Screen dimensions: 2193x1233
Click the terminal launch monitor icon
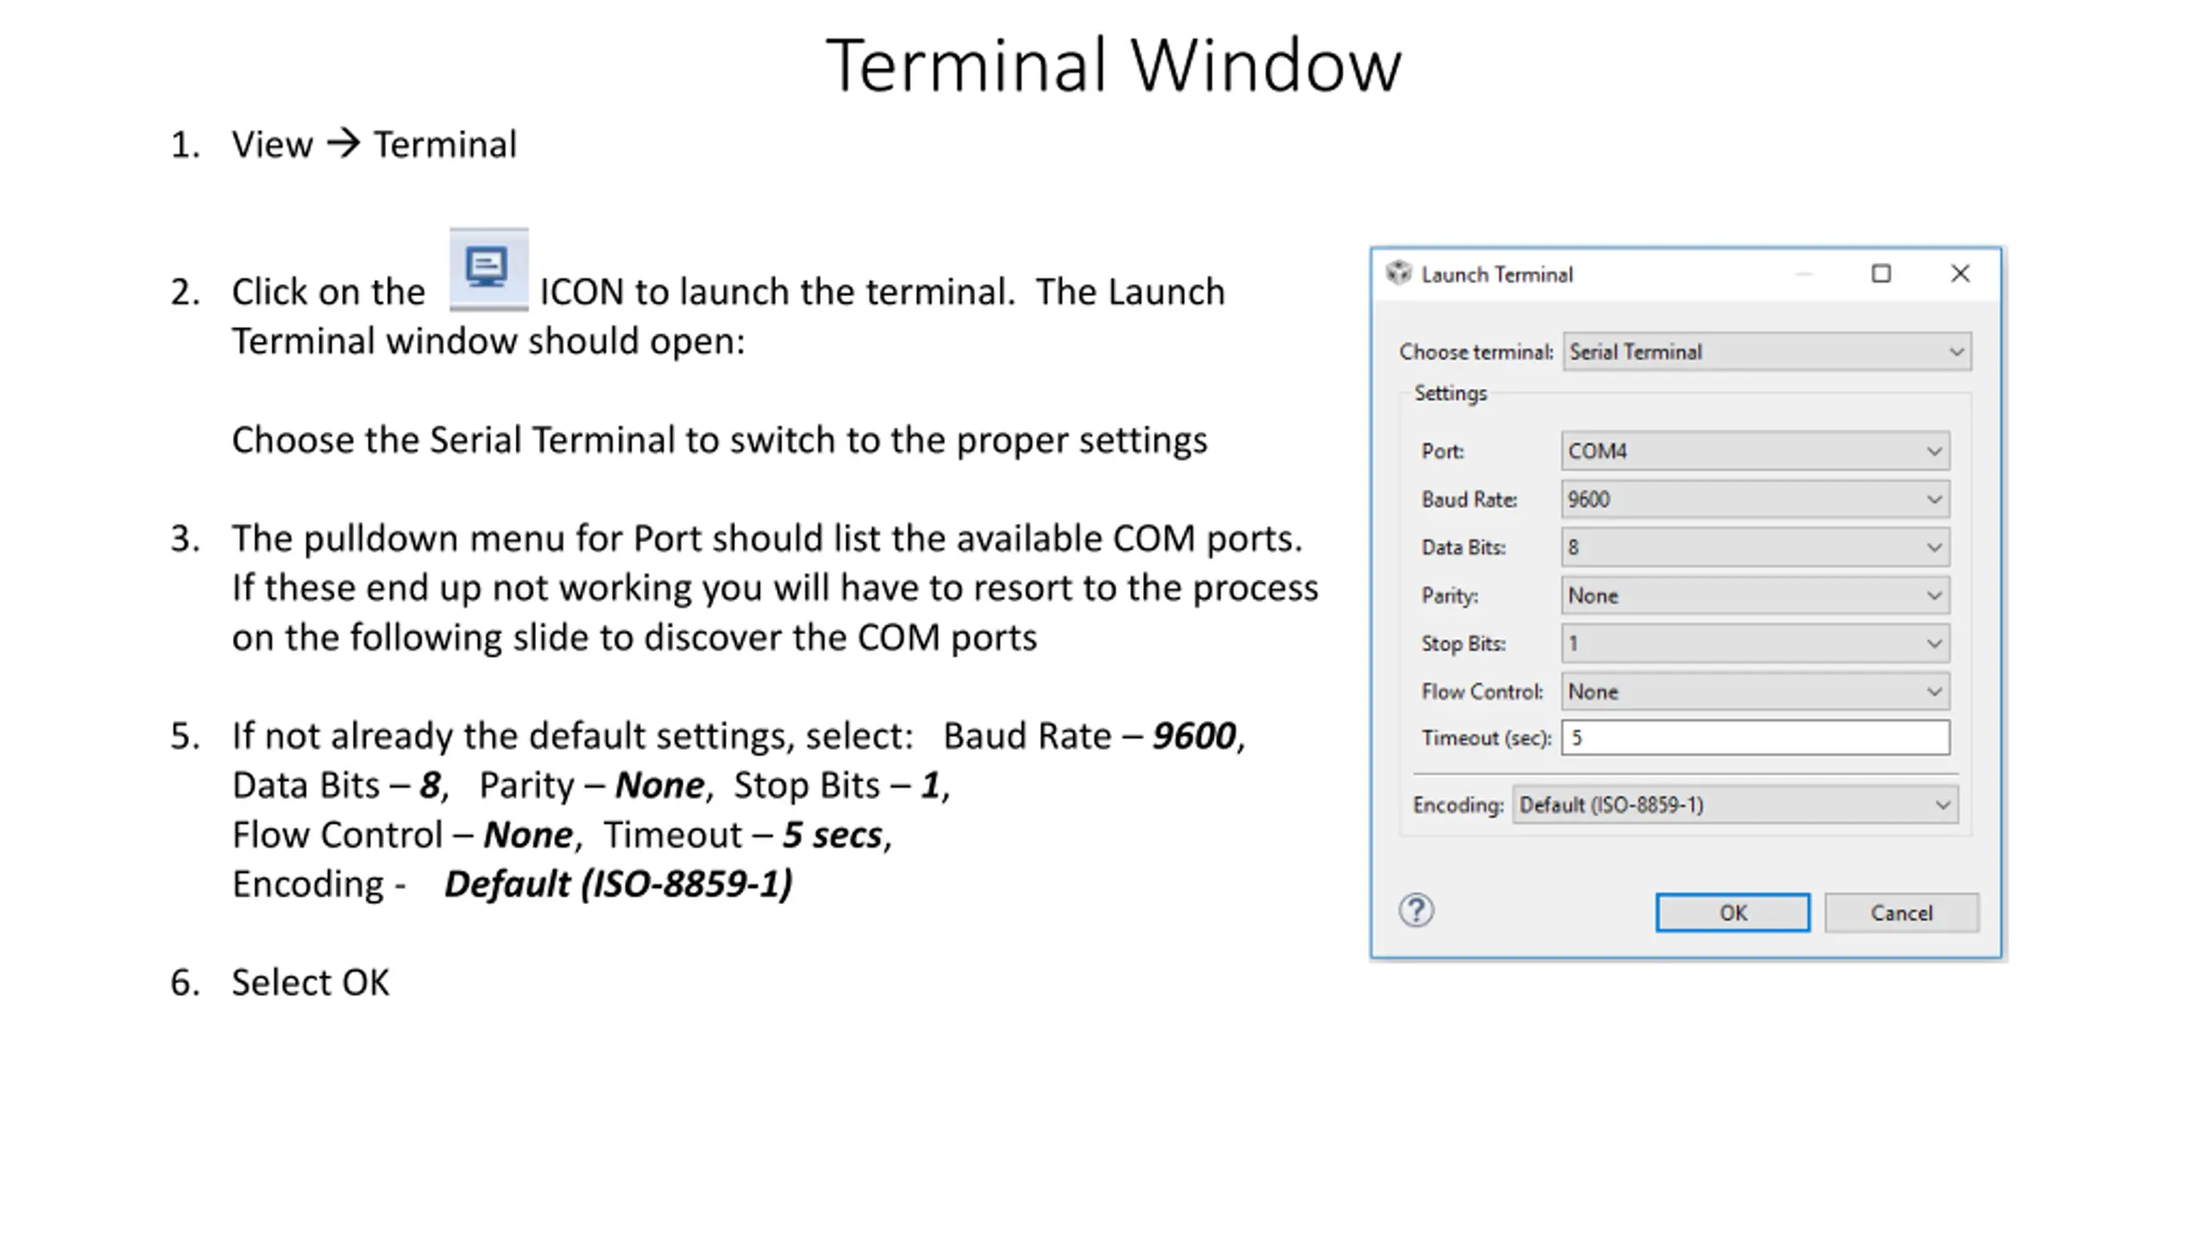click(488, 269)
